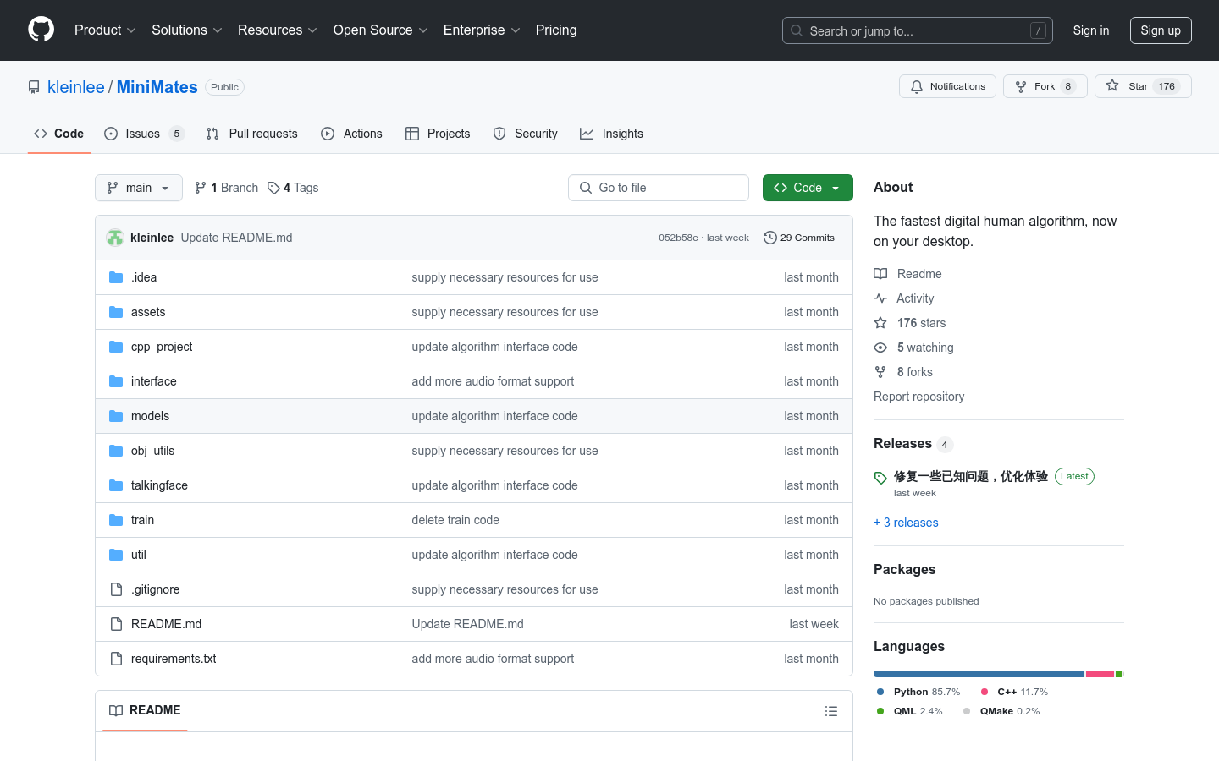Click the commit history clock icon
The height and width of the screenshot is (761, 1219).
[x=769, y=238]
